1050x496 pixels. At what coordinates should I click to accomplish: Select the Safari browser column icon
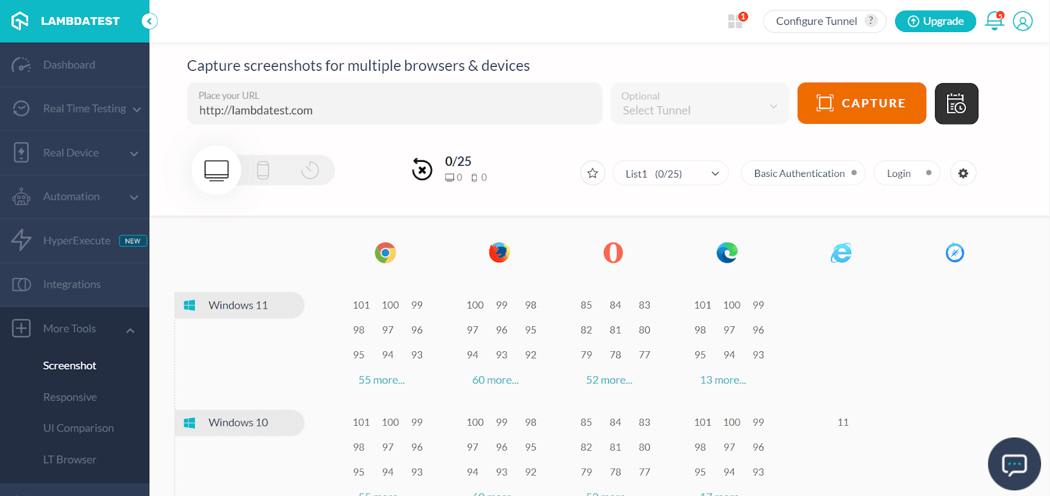point(955,252)
